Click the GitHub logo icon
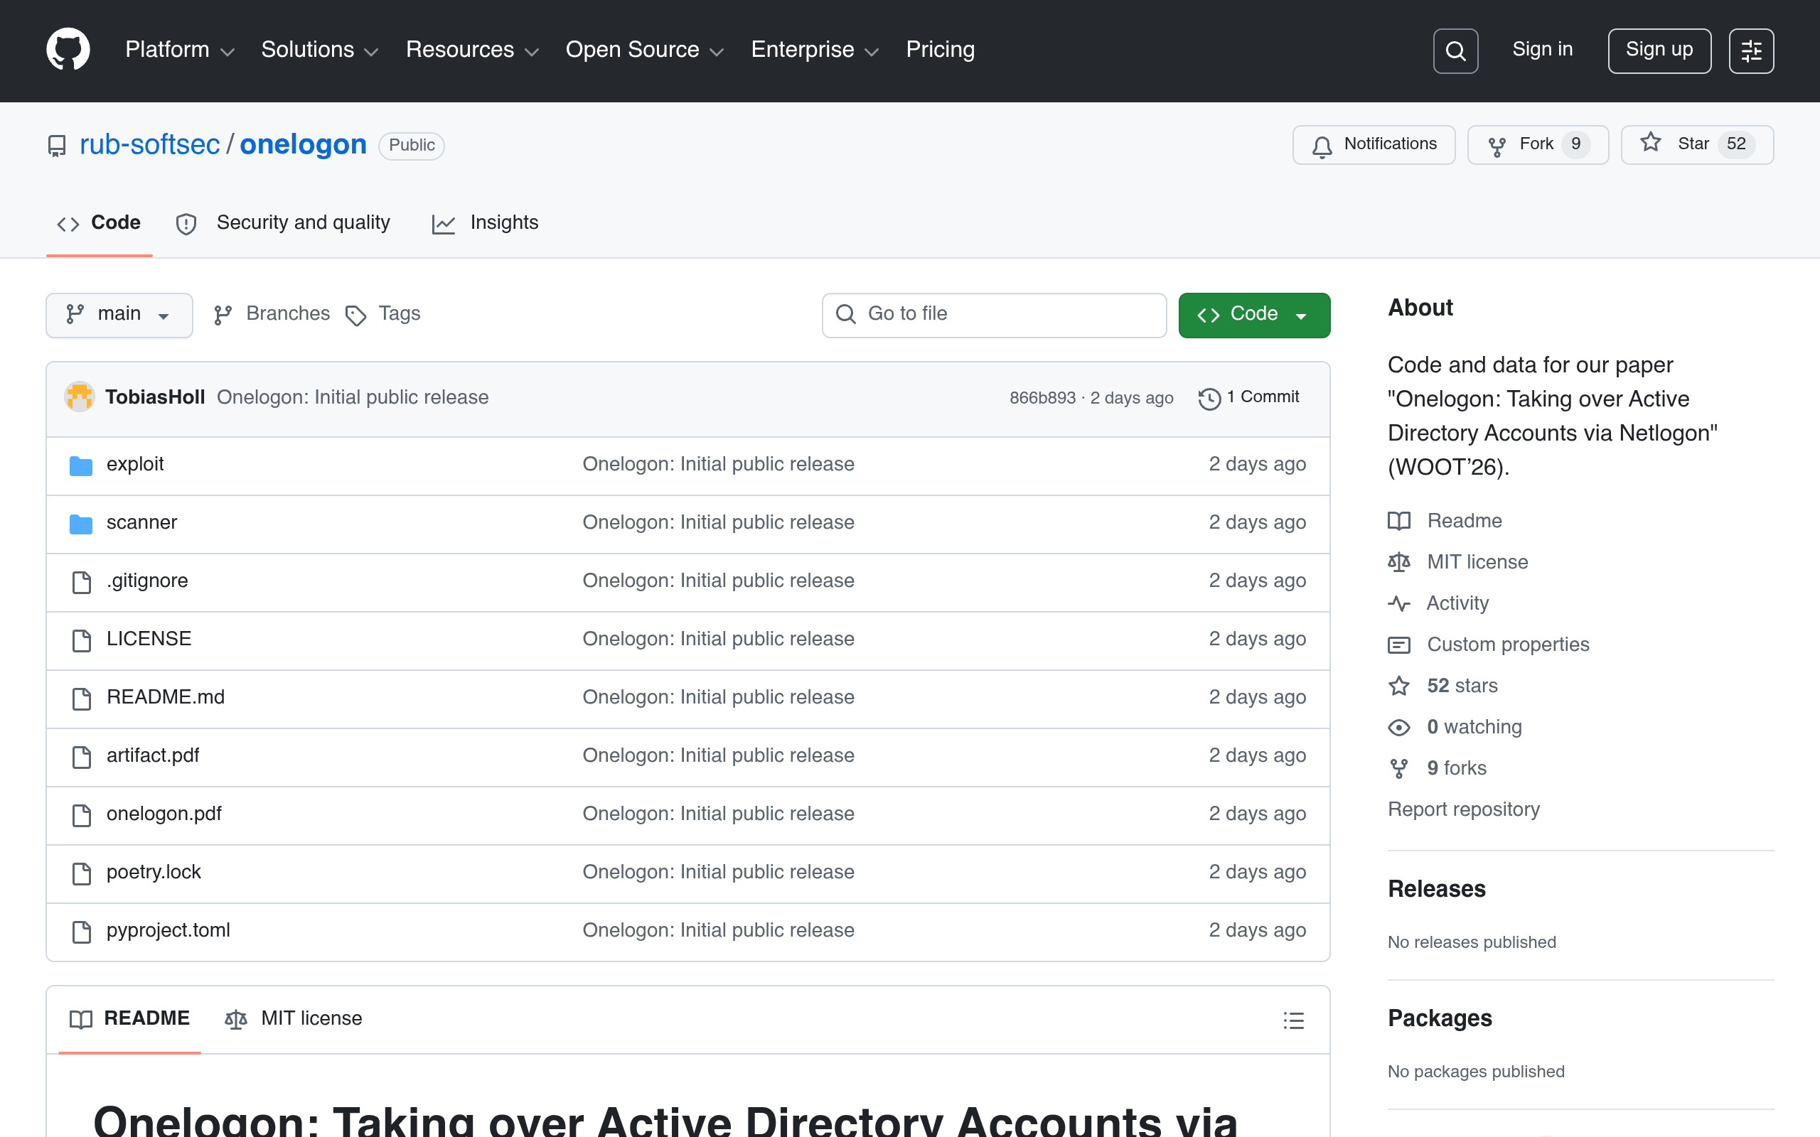 [x=68, y=50]
